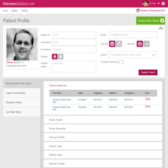Click Dr. Lisa's avatar picture
Image resolution: width=168 pixels, height=168 pixels.
145,4
